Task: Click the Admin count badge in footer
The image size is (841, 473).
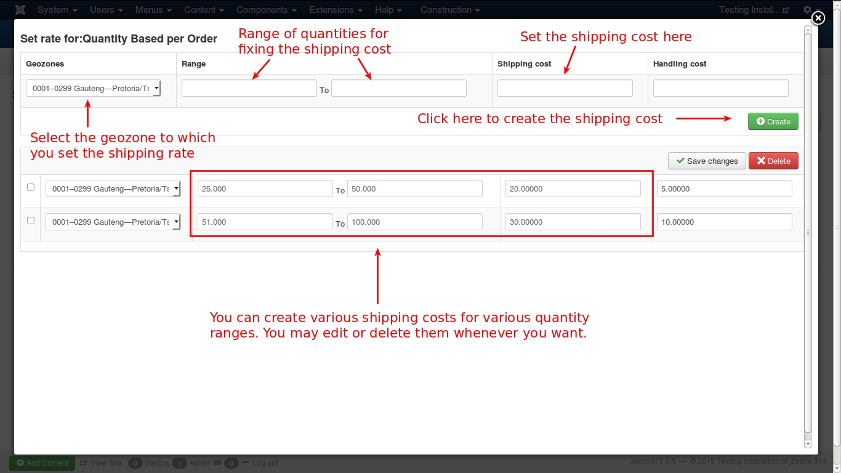Action: (180, 463)
